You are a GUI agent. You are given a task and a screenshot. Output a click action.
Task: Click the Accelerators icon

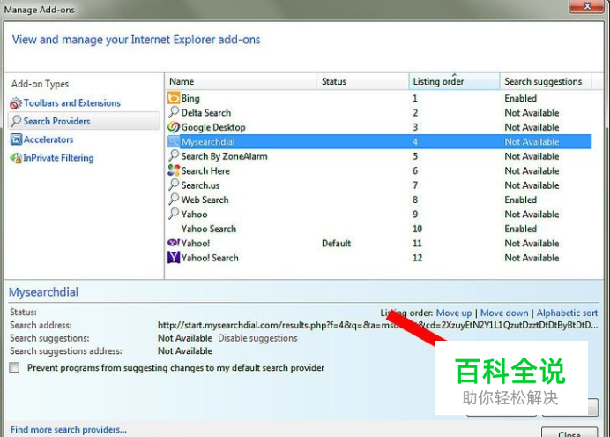(x=16, y=139)
